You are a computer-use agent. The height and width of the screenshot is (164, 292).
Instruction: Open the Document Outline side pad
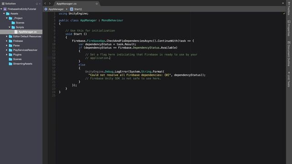[289, 54]
